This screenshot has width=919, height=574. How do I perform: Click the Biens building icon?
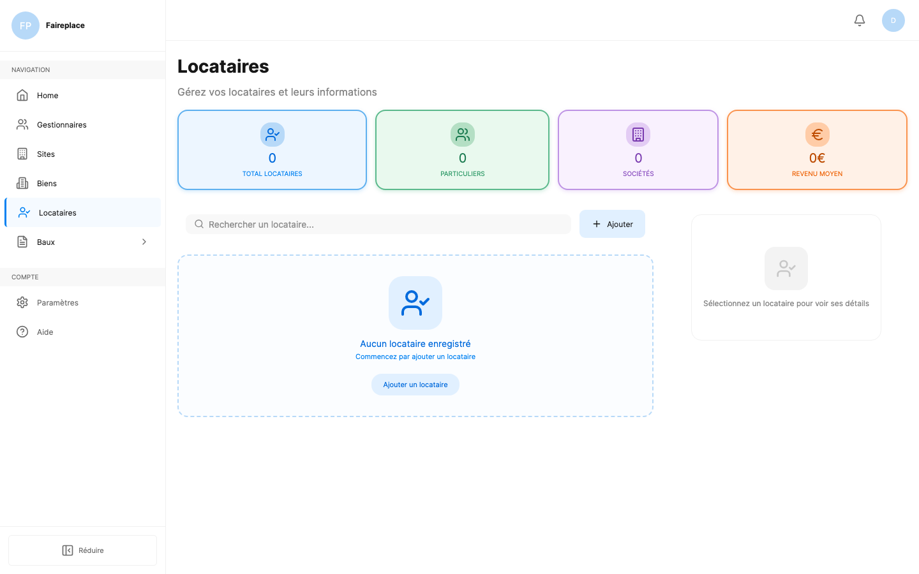tap(24, 183)
